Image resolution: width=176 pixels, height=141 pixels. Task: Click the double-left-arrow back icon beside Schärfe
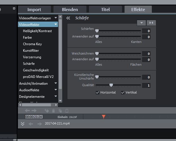pyautogui.click(x=68, y=18)
